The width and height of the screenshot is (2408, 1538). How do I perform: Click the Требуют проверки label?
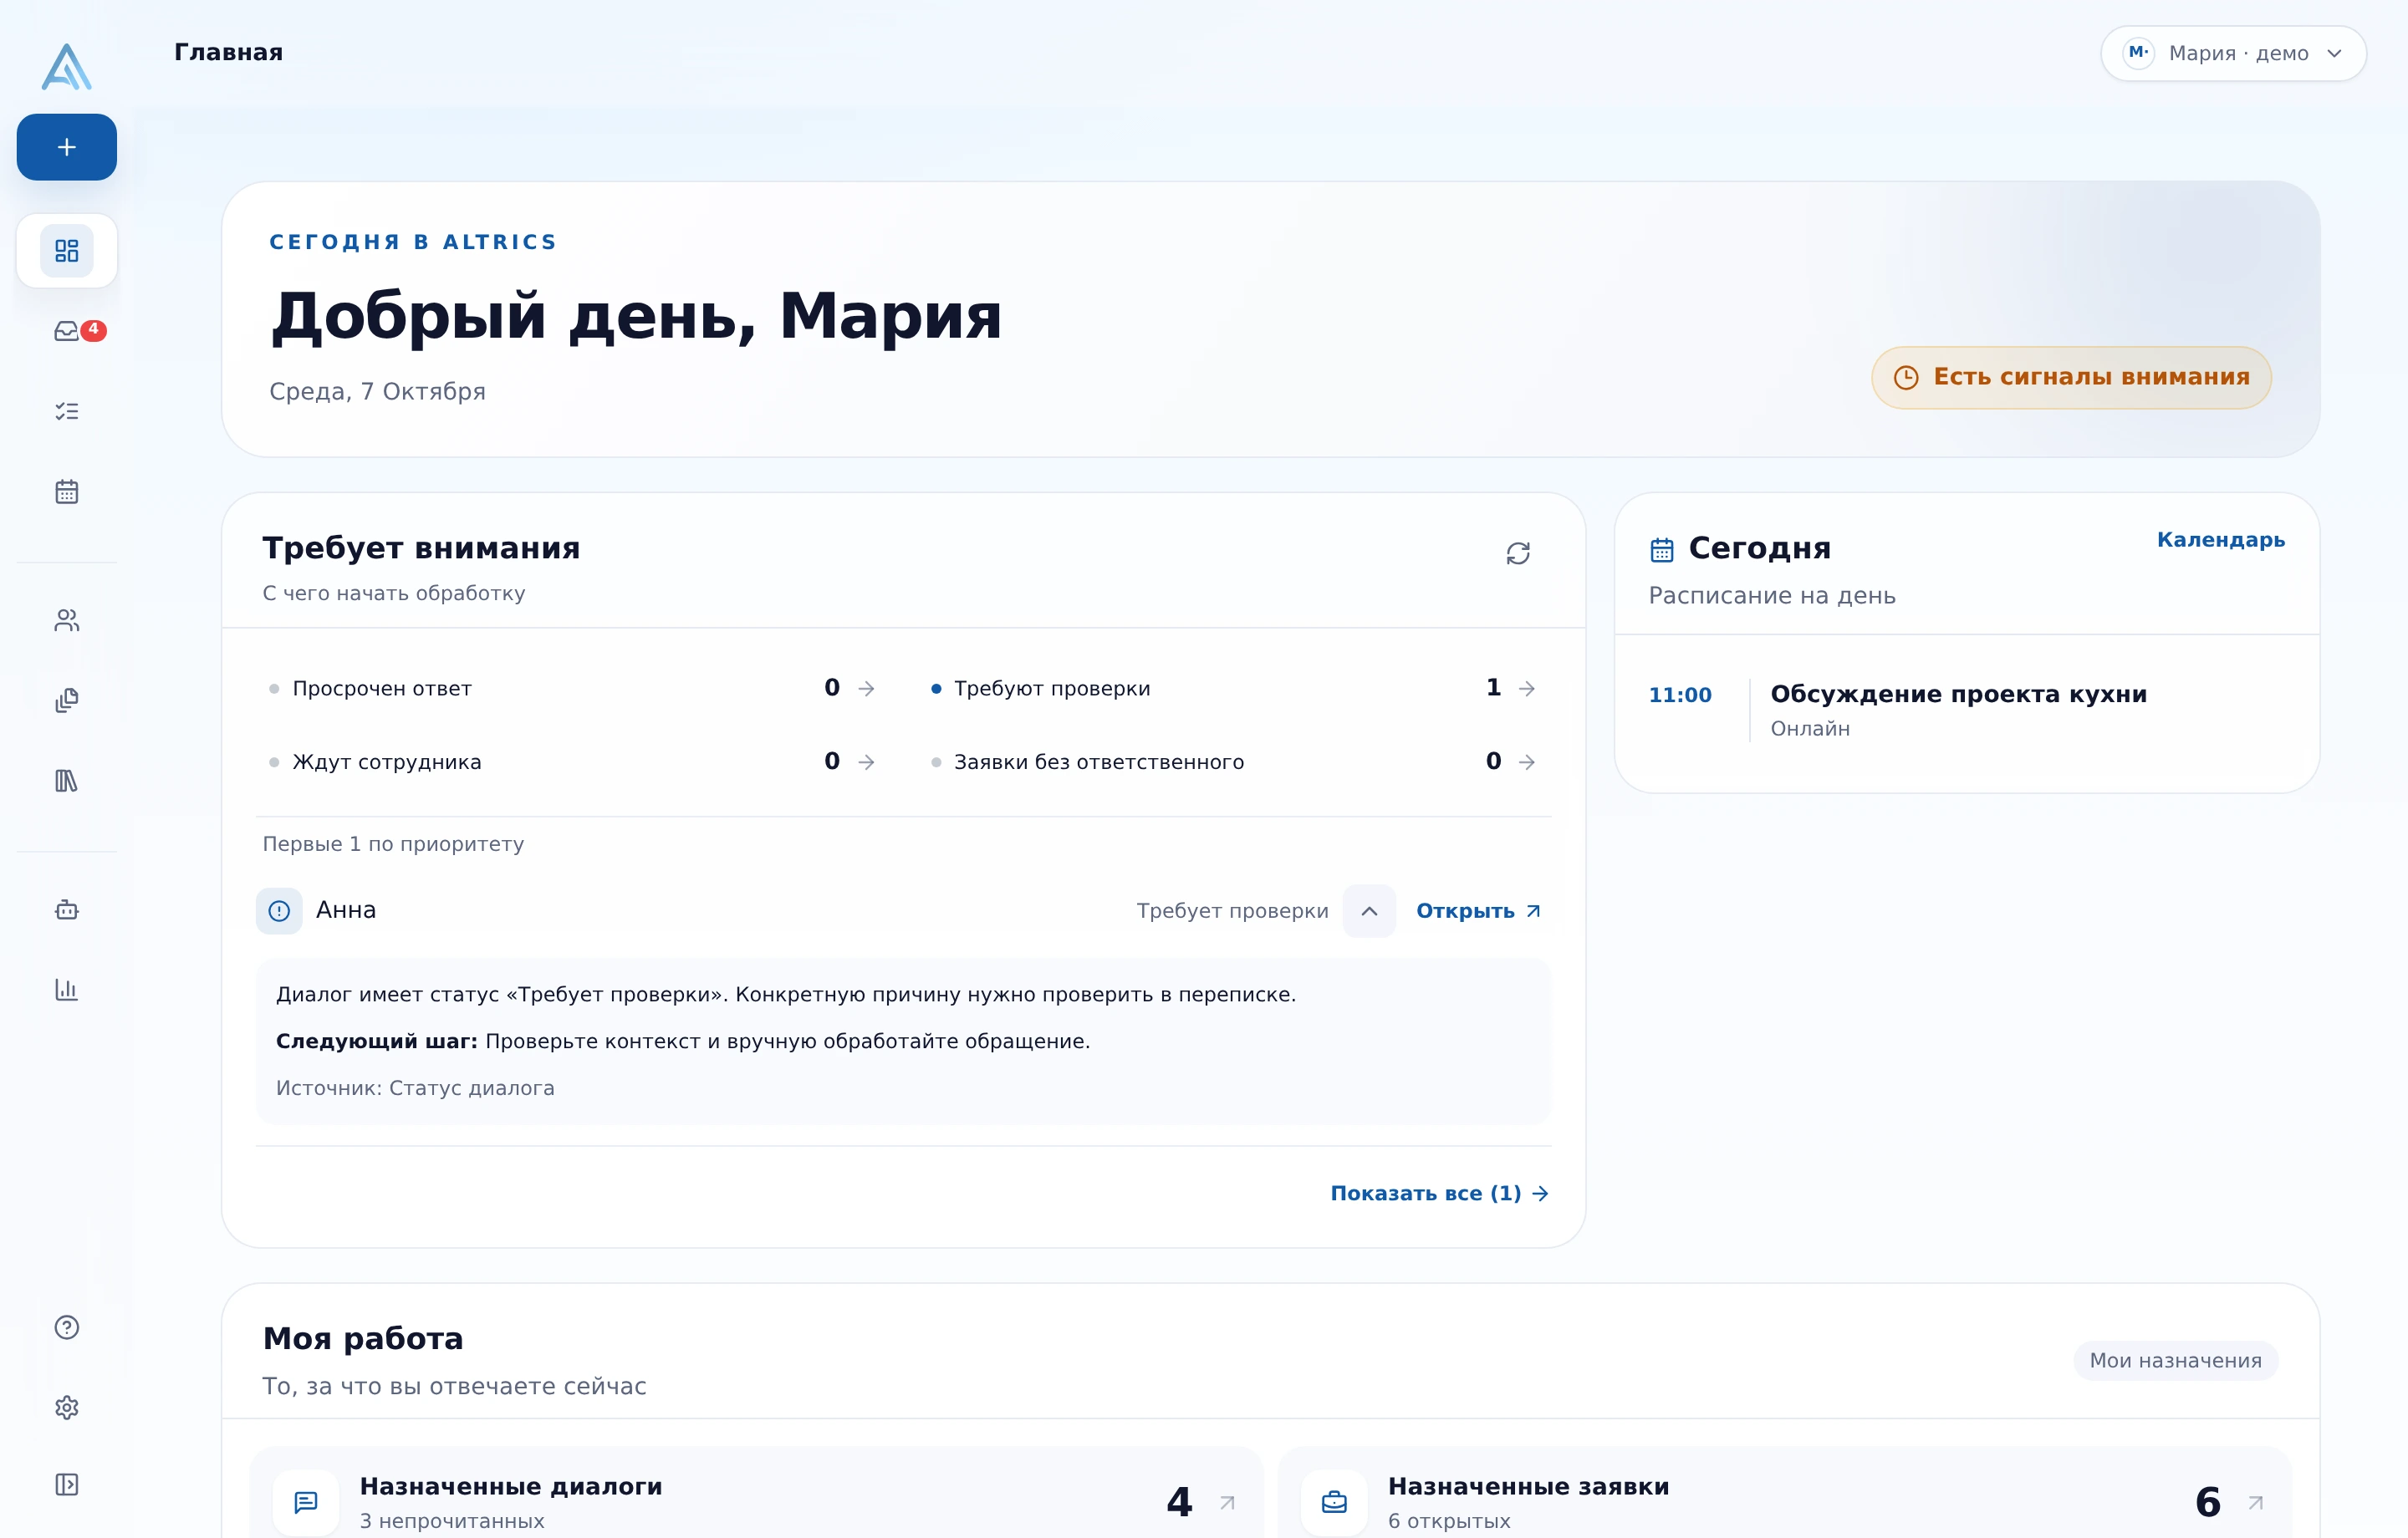(1052, 689)
